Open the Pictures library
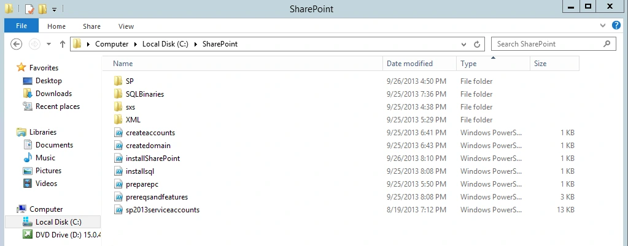This screenshot has width=628, height=246. tap(48, 171)
